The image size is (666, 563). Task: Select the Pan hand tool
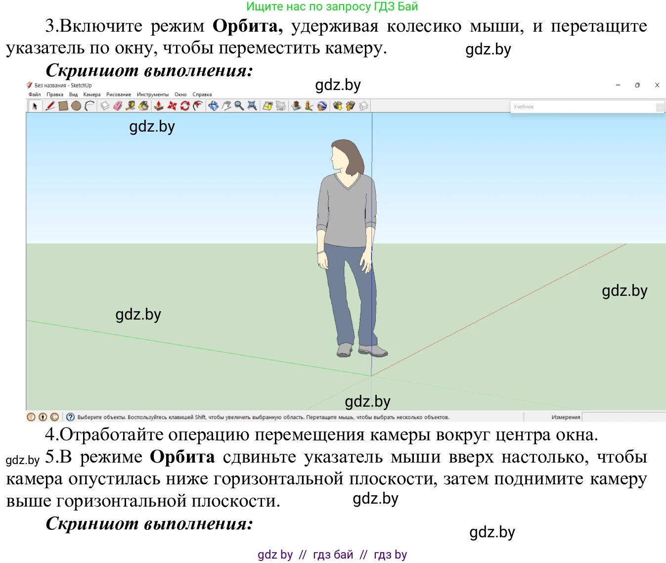(226, 106)
